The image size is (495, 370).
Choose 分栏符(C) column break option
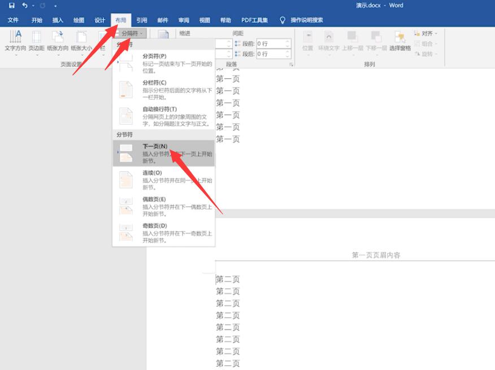[x=163, y=90]
